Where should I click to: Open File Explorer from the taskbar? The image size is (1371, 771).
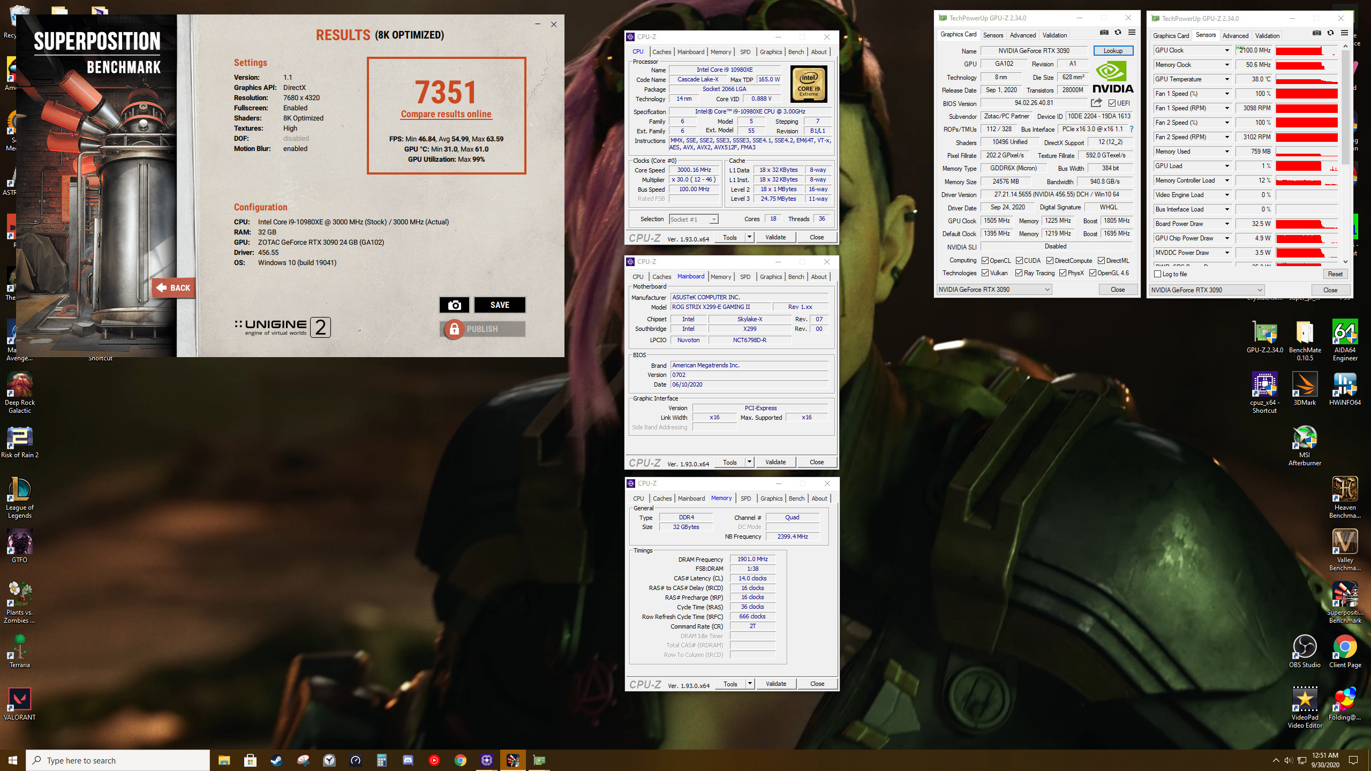tap(224, 760)
